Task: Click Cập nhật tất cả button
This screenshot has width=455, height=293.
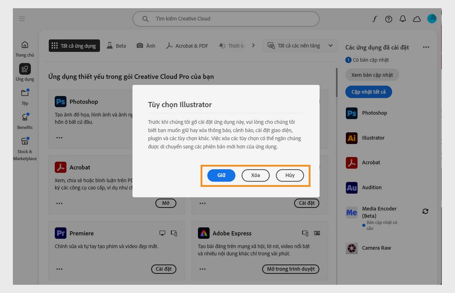Action: 369,92
